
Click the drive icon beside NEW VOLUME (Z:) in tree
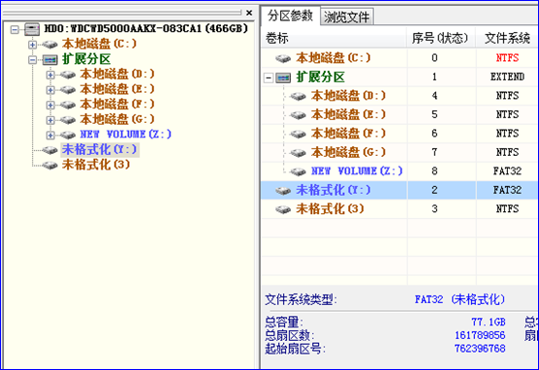click(68, 135)
